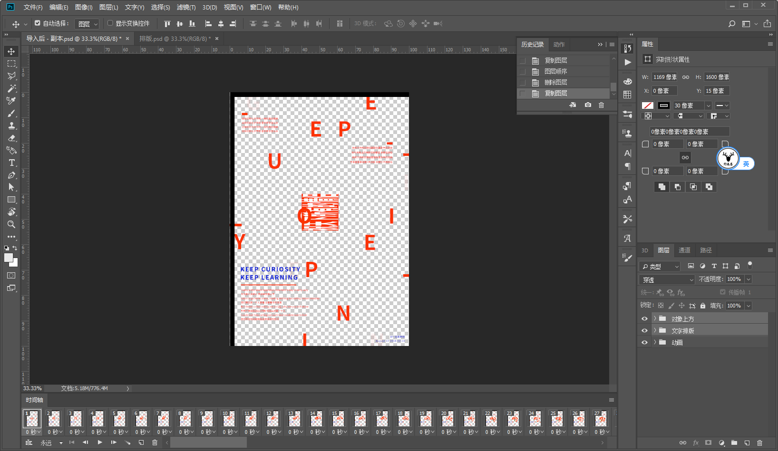Switch to 排版.psd document tab
This screenshot has width=778, height=451.
175,38
